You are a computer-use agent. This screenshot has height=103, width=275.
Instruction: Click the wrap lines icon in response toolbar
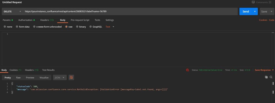(71, 78)
